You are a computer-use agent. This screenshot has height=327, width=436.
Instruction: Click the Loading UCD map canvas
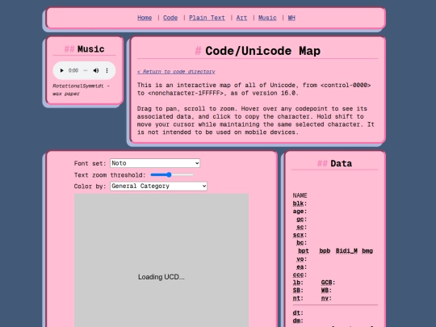click(x=161, y=260)
